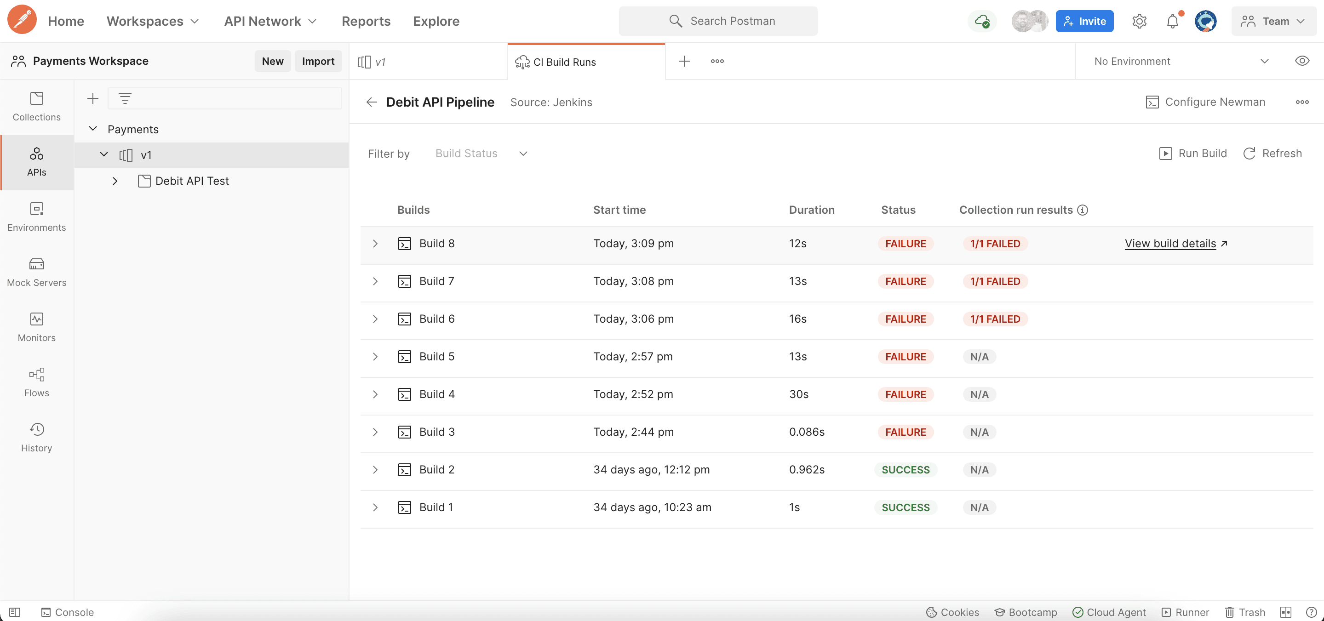Expand the Build 8 row
Viewport: 1324px width, 621px height.
coord(375,244)
